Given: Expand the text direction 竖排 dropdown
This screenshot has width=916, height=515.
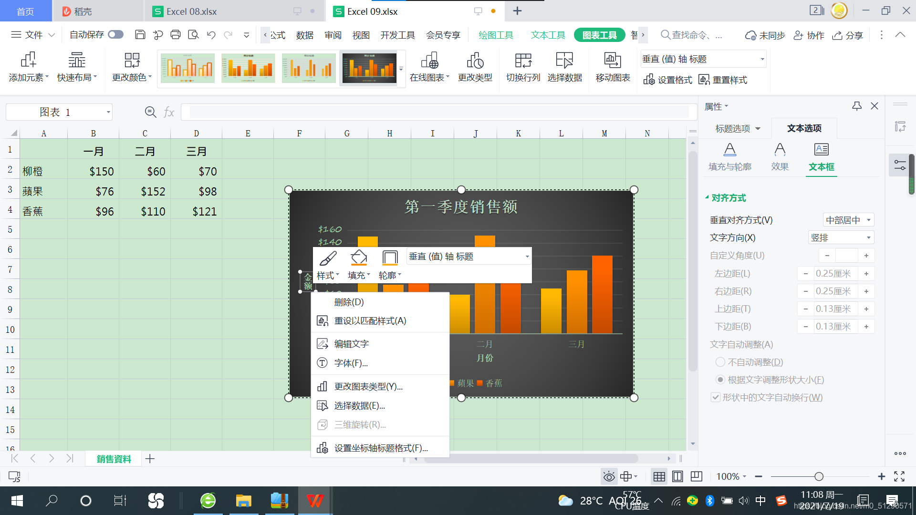Looking at the screenshot, I should click(841, 238).
